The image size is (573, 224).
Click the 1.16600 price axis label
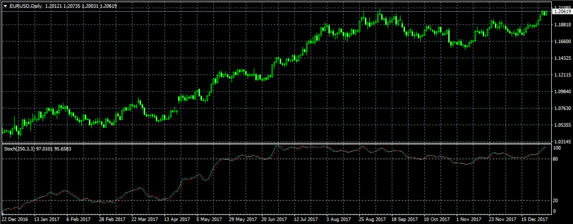pos(561,41)
